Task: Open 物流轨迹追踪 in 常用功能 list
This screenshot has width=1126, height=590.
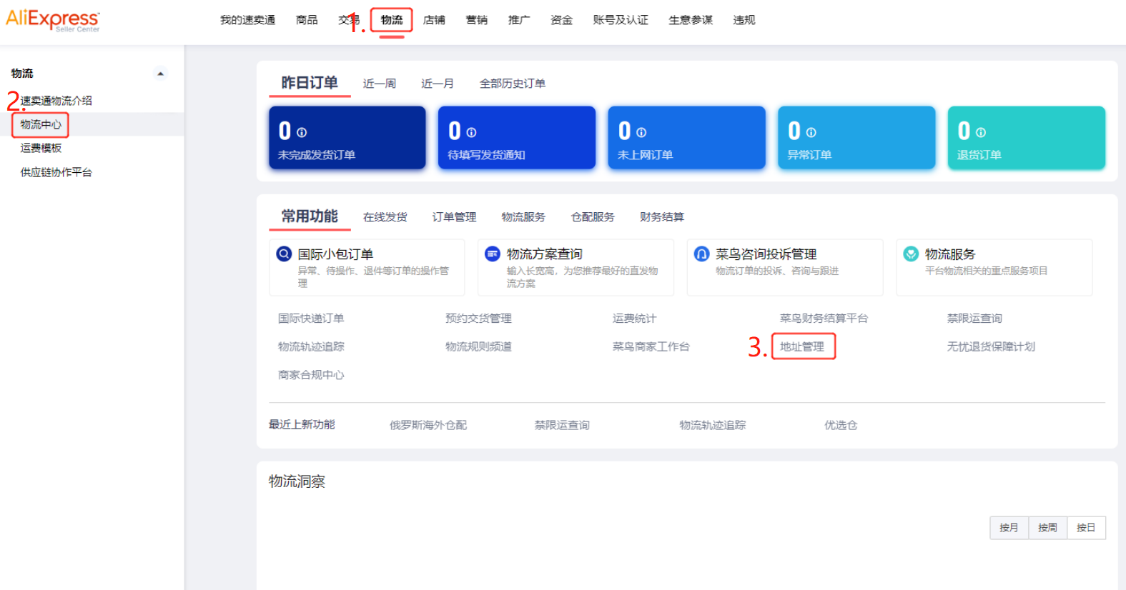Action: point(311,347)
